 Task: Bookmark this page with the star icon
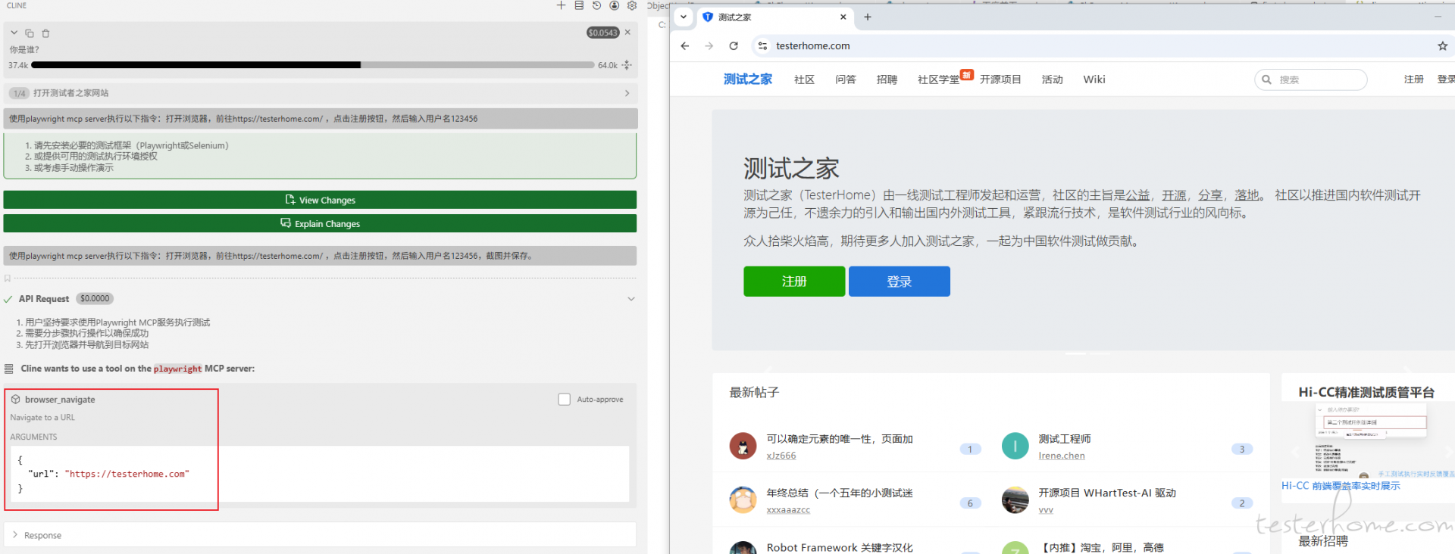(1442, 46)
